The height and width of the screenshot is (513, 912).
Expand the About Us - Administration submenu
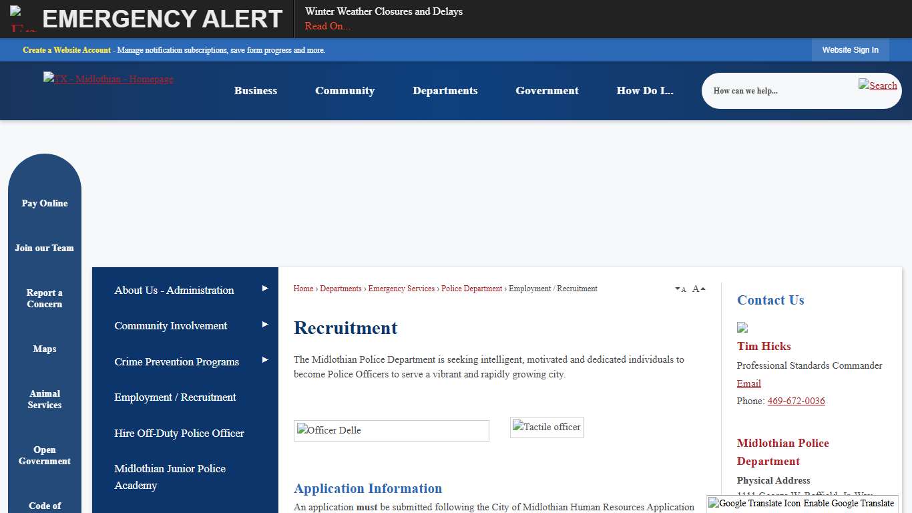pyautogui.click(x=264, y=288)
